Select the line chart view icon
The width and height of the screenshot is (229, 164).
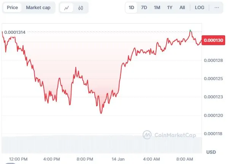[67, 8]
